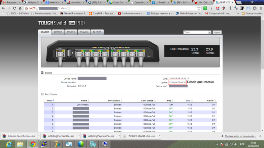Open the SISOL - SulOnline bookmark

18,13
